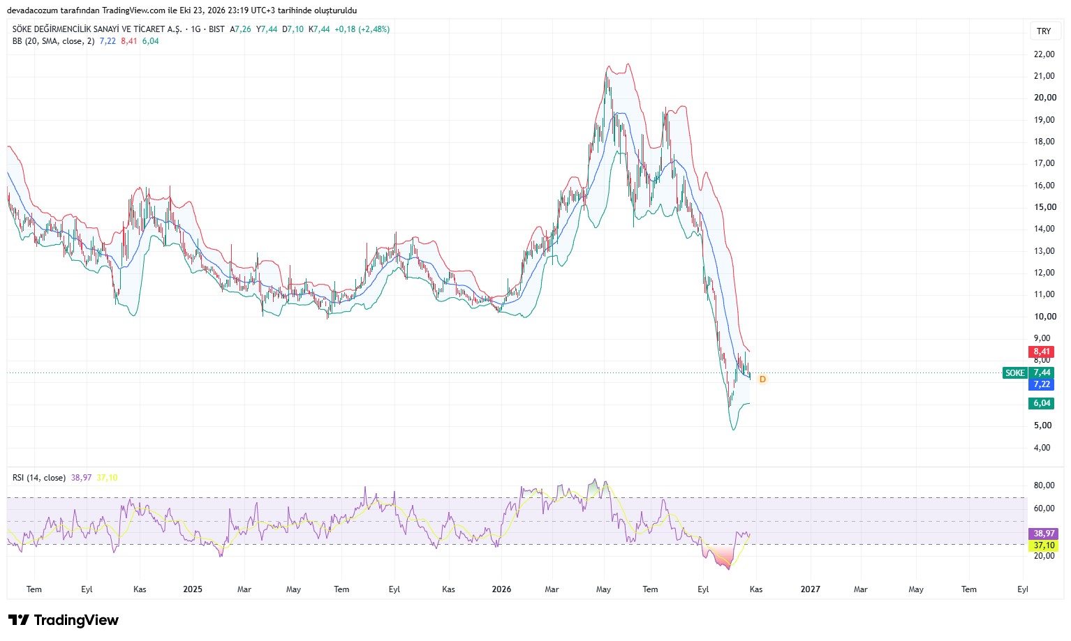1071x641 pixels.
Task: Click the RSI (14, close) legend
Action: [39, 478]
